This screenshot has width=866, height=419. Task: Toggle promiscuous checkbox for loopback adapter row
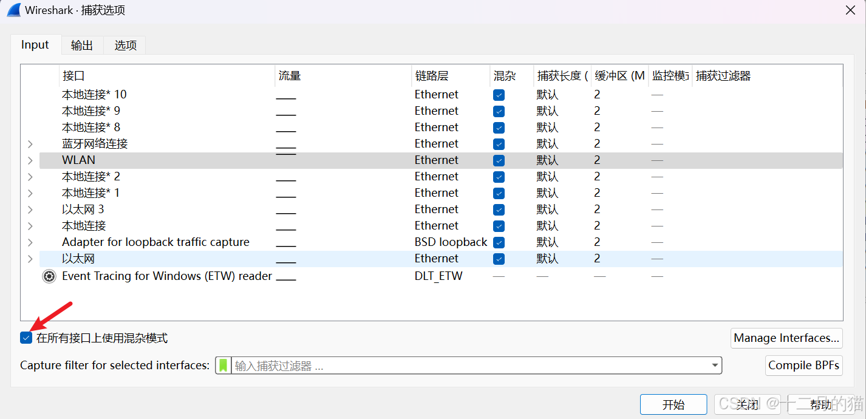click(499, 242)
